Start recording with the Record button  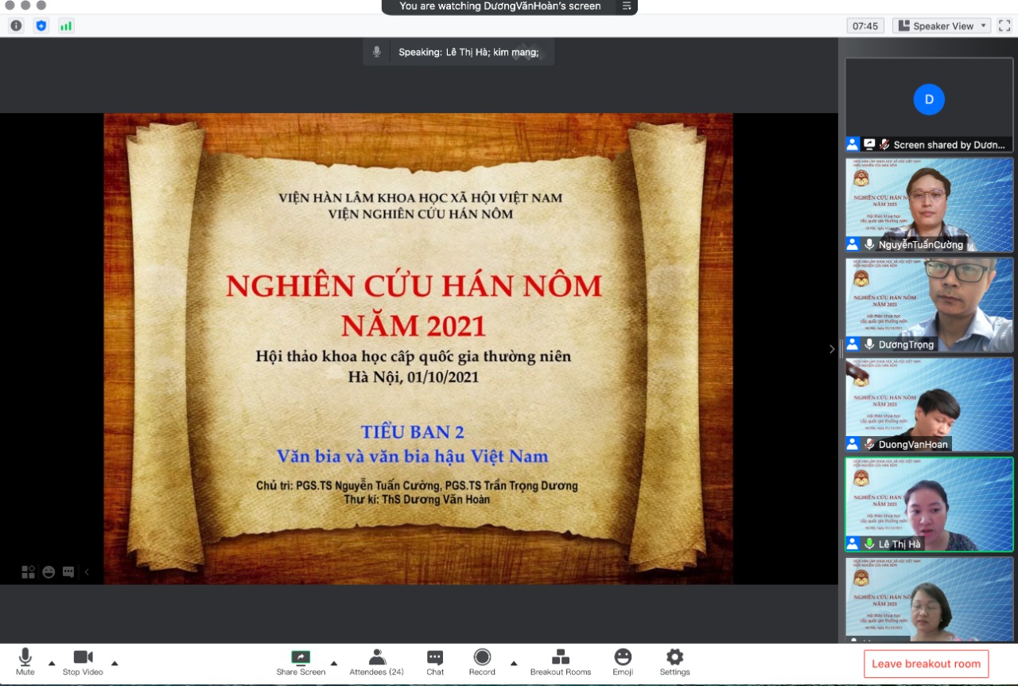tap(482, 661)
